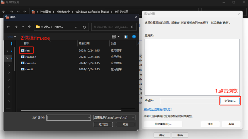248x139 pixels.
Task: Click 系统和安全 breadcrumb
Action: coord(63,12)
